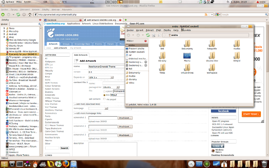
Task: Open packaged for Ubuntu dropdown
Action: coord(111,87)
